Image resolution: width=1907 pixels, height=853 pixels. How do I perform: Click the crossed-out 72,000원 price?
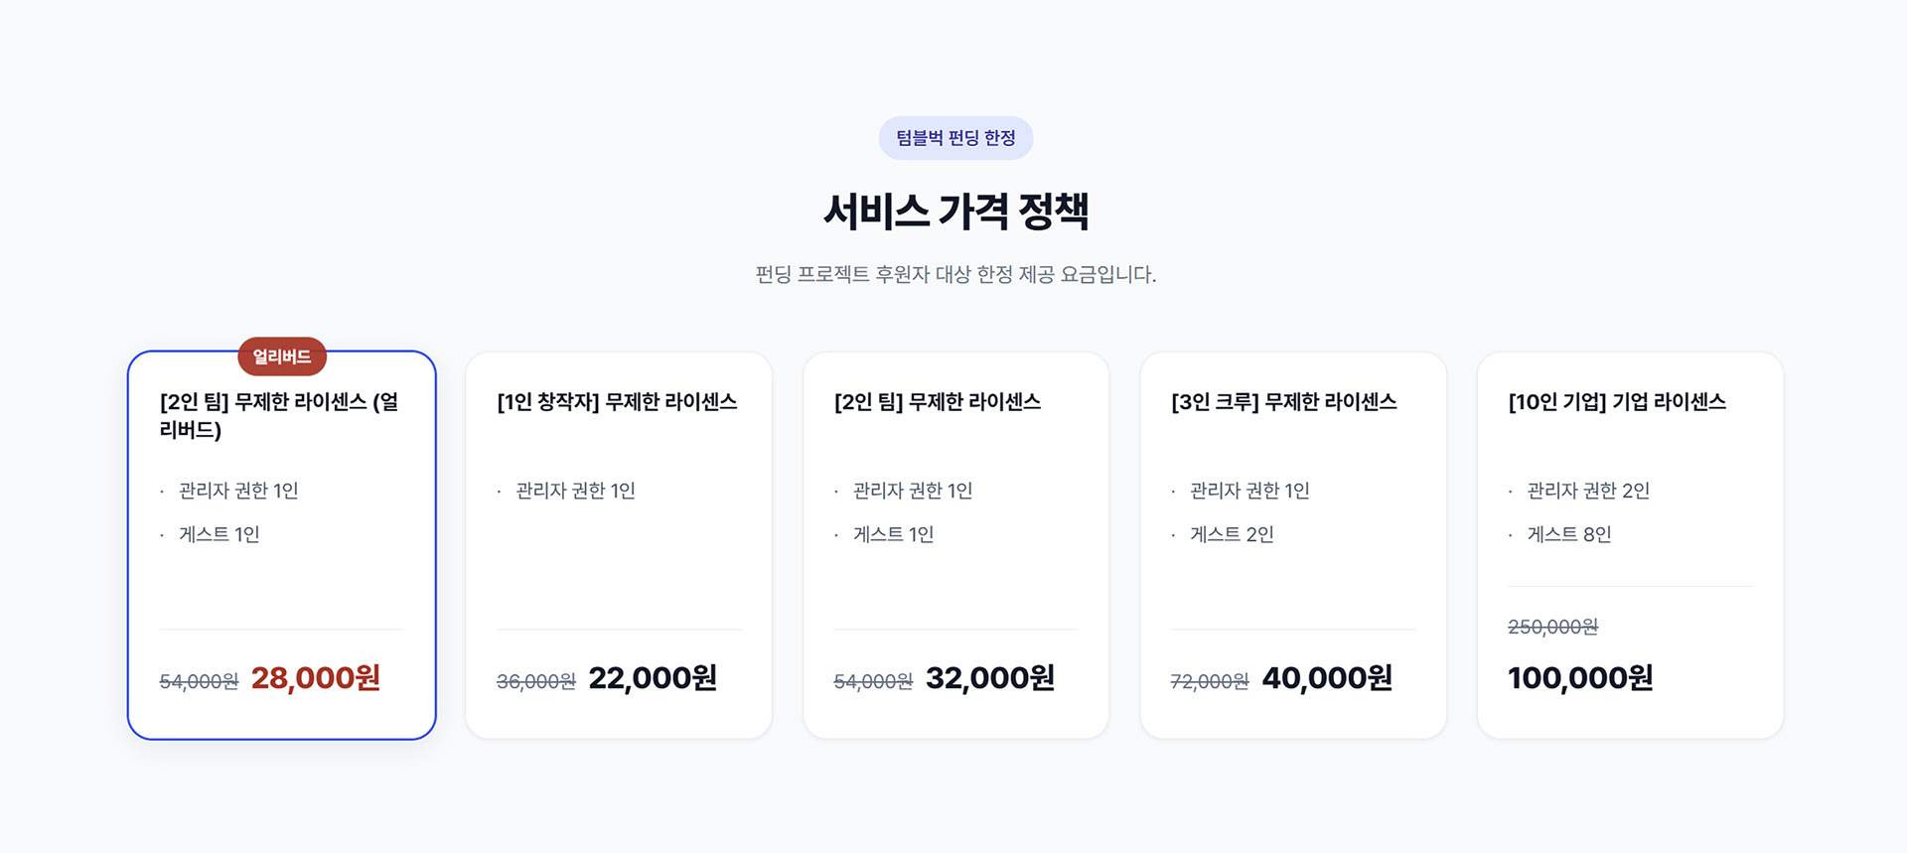point(1210,681)
